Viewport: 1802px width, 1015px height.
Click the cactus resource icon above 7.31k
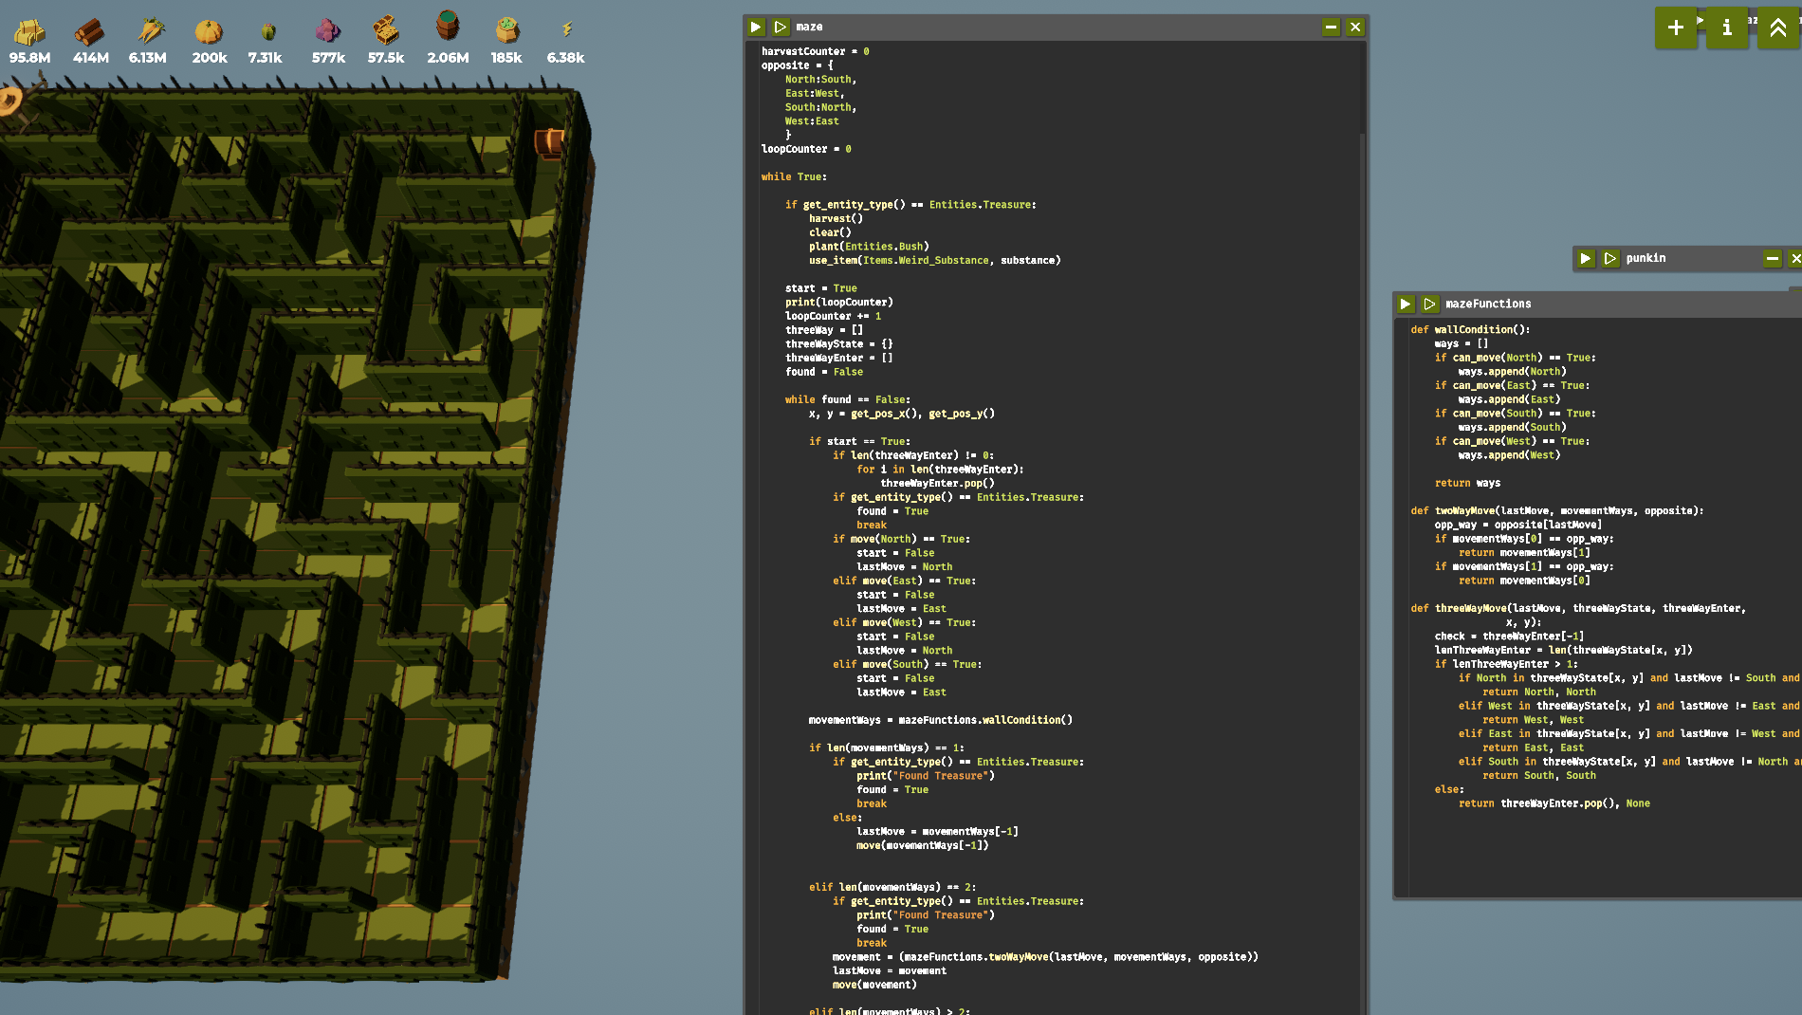(268, 31)
